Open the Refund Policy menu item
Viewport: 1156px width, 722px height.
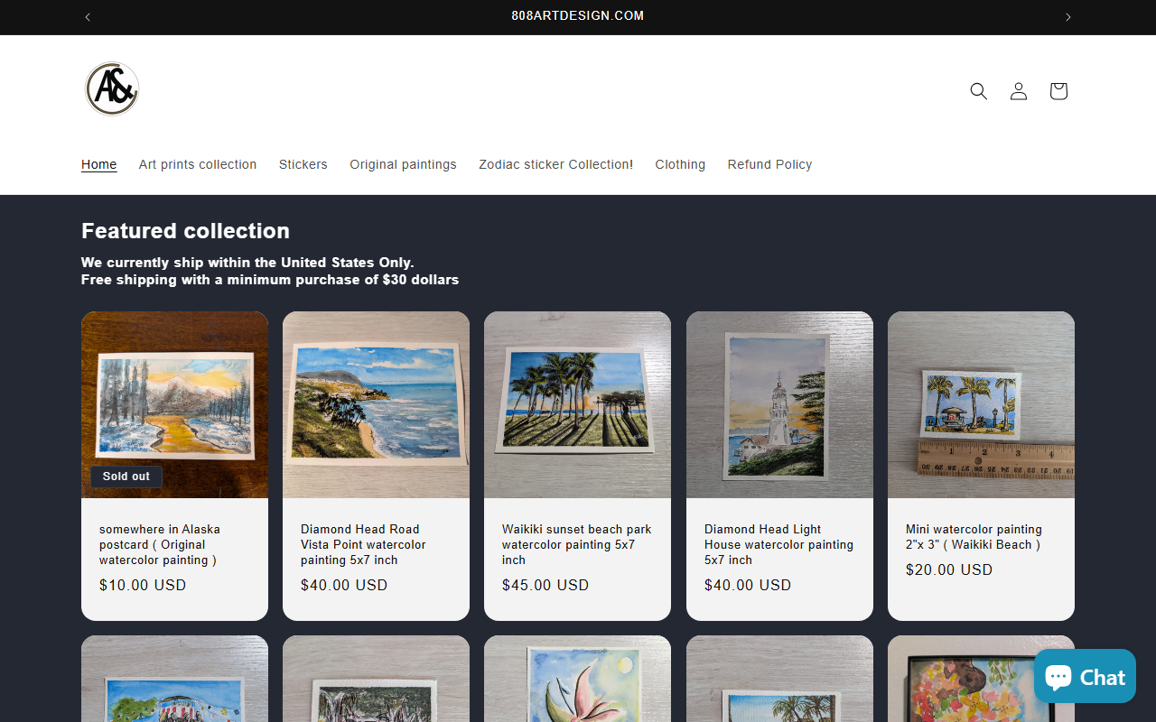tap(769, 164)
